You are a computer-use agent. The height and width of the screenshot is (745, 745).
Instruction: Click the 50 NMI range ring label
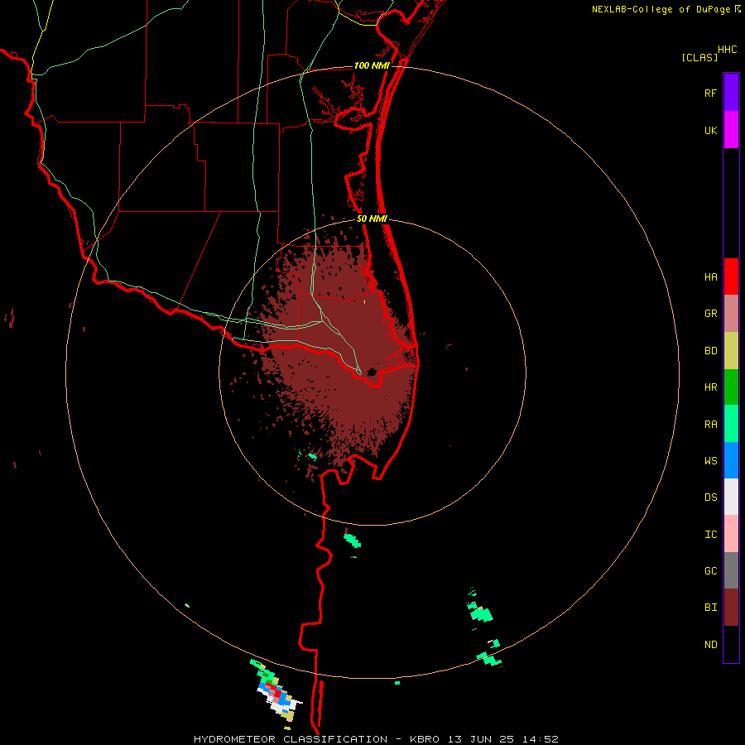point(372,219)
